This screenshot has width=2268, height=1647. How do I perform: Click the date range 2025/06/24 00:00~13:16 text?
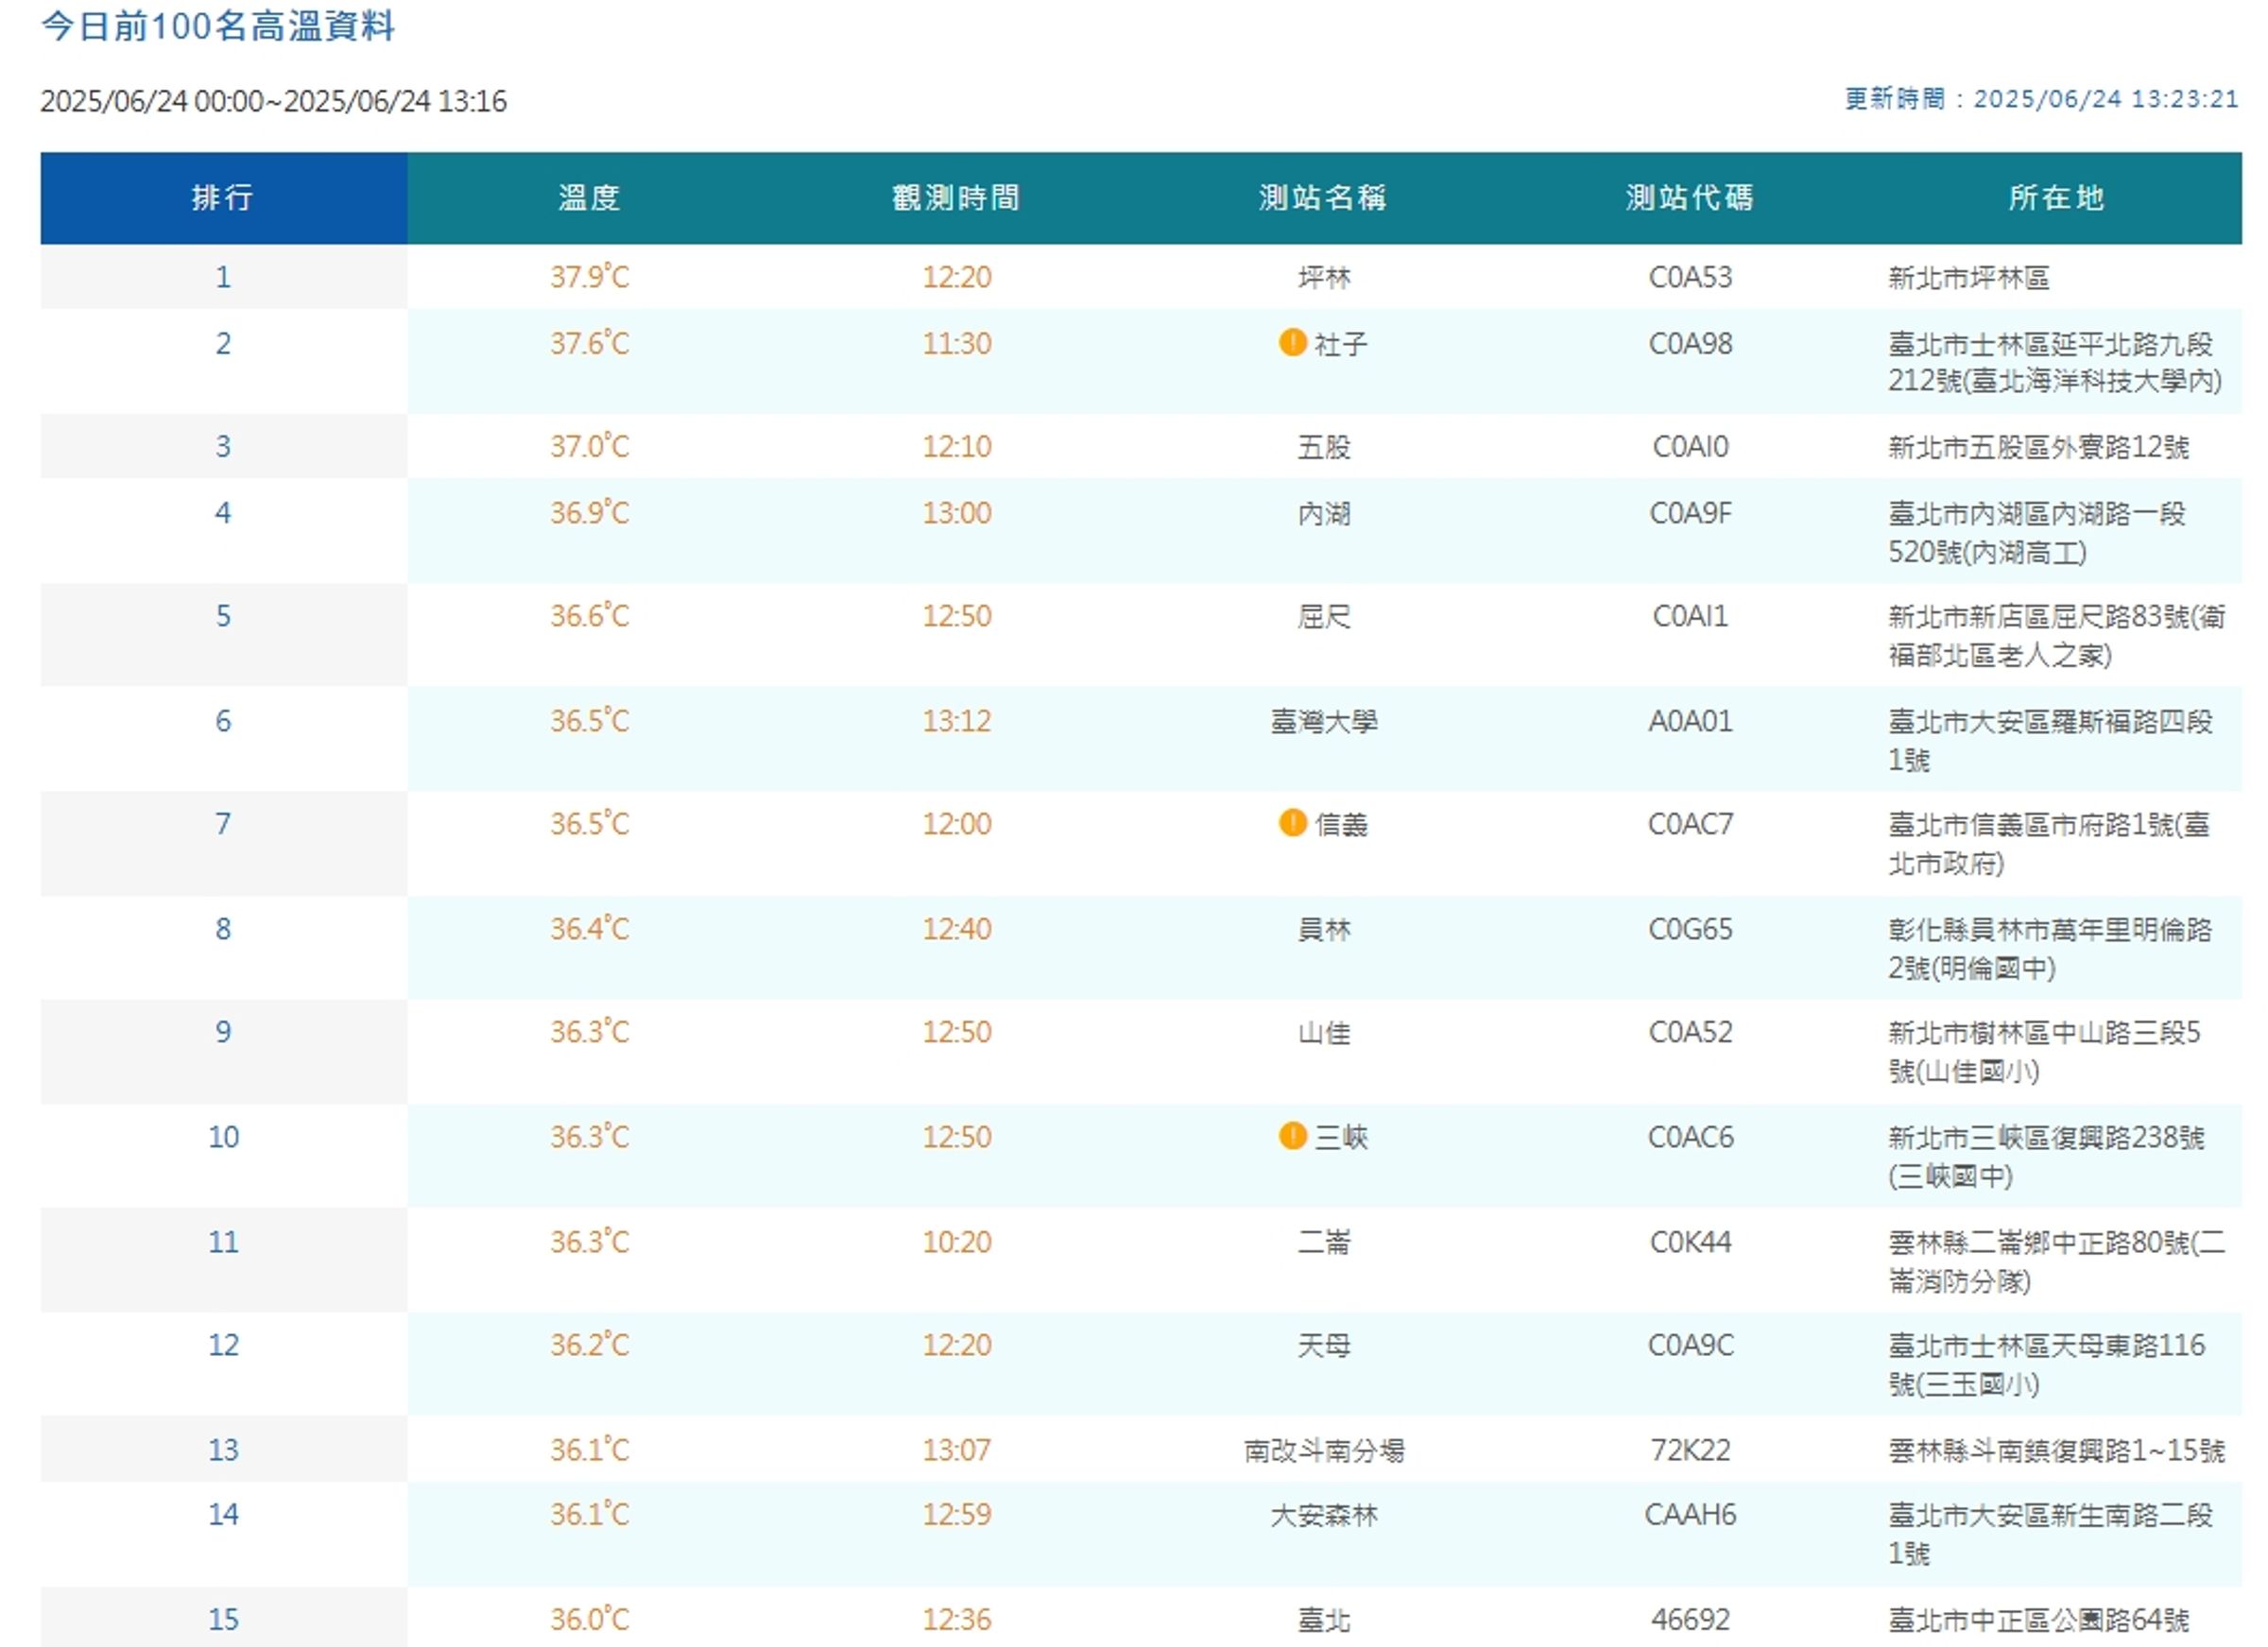273,101
